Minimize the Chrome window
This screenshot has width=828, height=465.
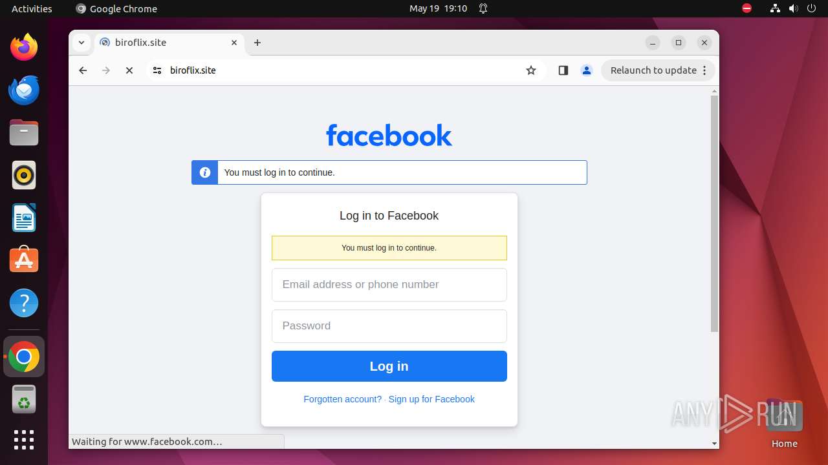click(653, 43)
